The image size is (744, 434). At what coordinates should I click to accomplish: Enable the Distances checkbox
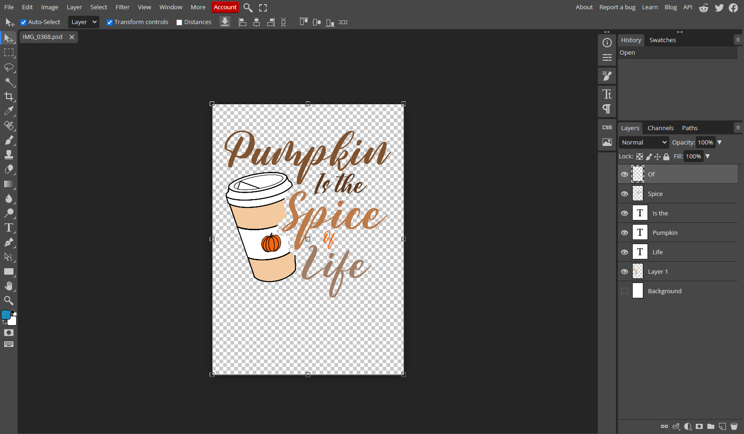click(179, 22)
